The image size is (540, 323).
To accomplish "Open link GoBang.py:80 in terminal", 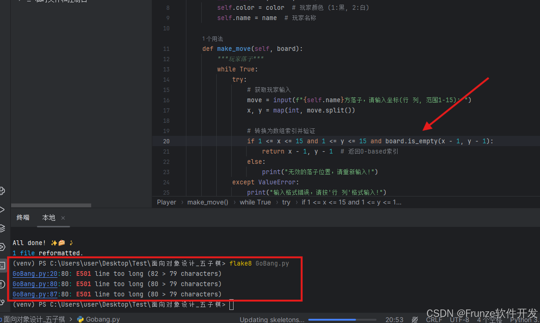I will tap(35, 284).
